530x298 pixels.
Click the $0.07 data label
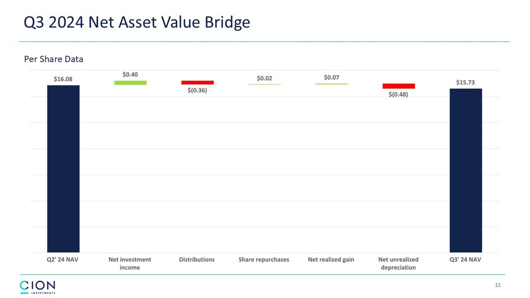331,77
